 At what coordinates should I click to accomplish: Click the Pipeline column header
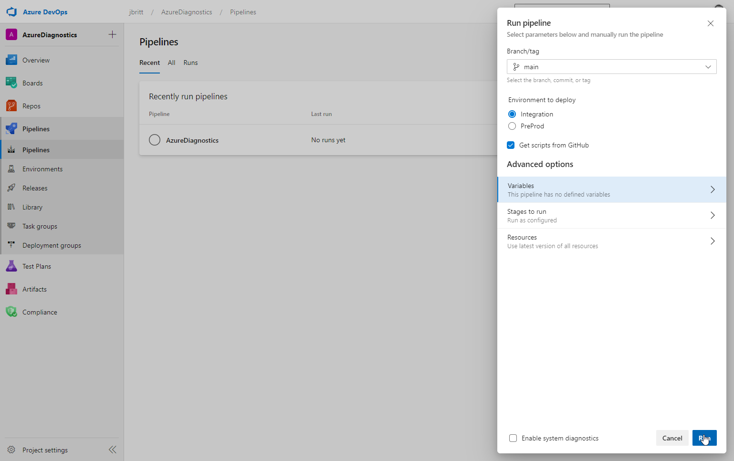159,114
